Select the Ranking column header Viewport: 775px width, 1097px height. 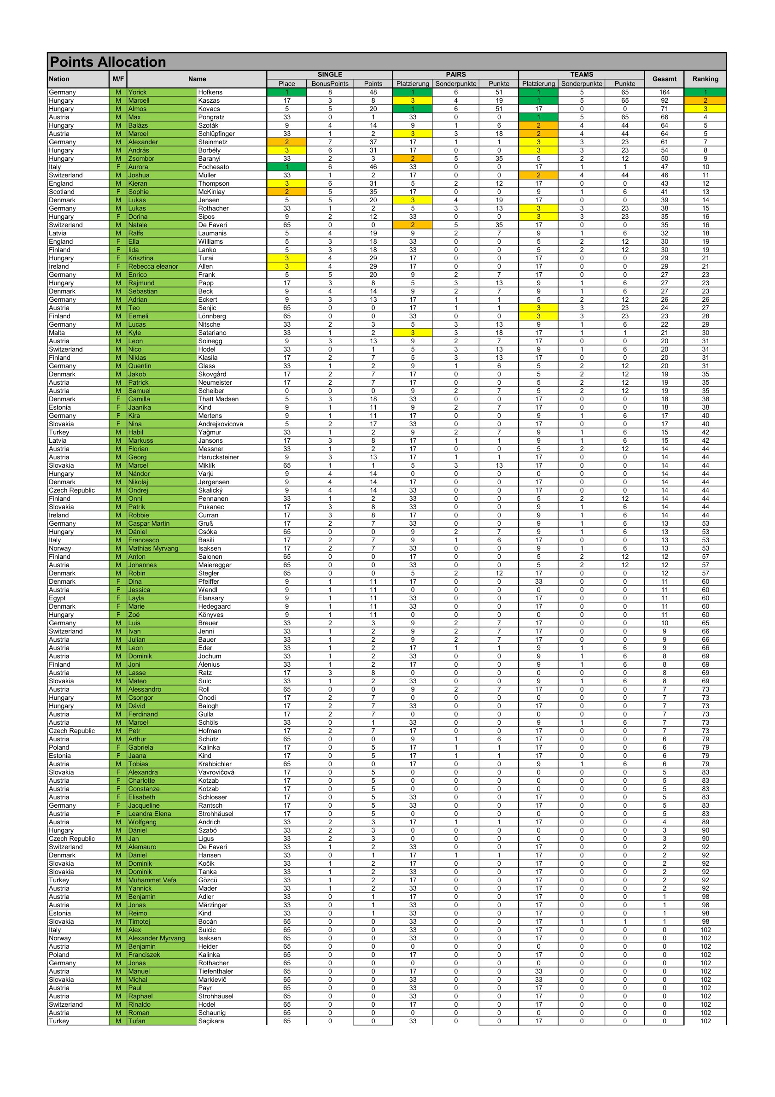[x=705, y=79]
